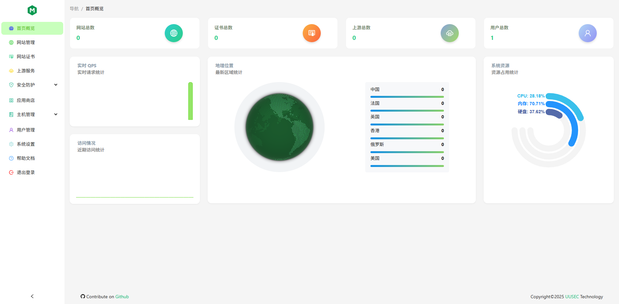619x304 pixels.
Task: Click the certificate icon on 证书总数 card
Action: pyautogui.click(x=311, y=33)
